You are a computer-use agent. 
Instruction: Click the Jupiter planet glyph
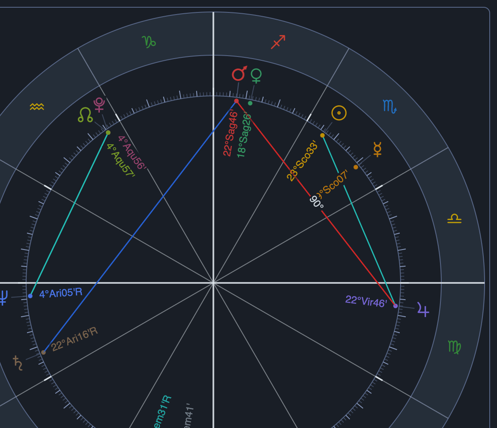click(x=423, y=309)
